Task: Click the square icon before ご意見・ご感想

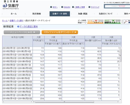Action: pos(73,7)
